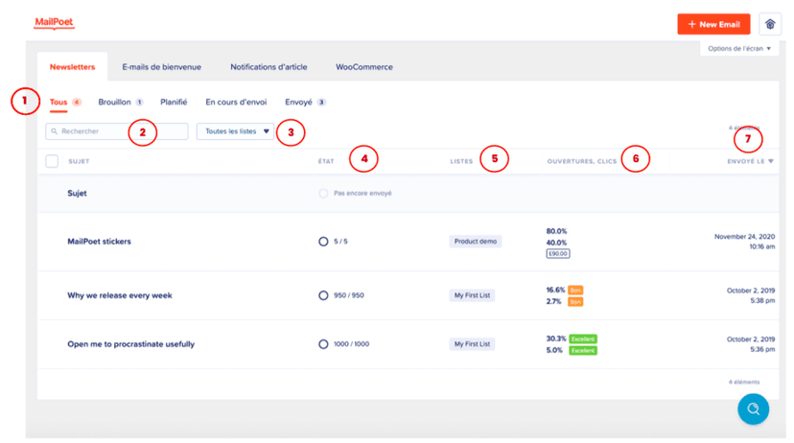The width and height of the screenshot is (794, 443).
Task: Toggle the select-all checkbox in table header
Action: pos(53,161)
